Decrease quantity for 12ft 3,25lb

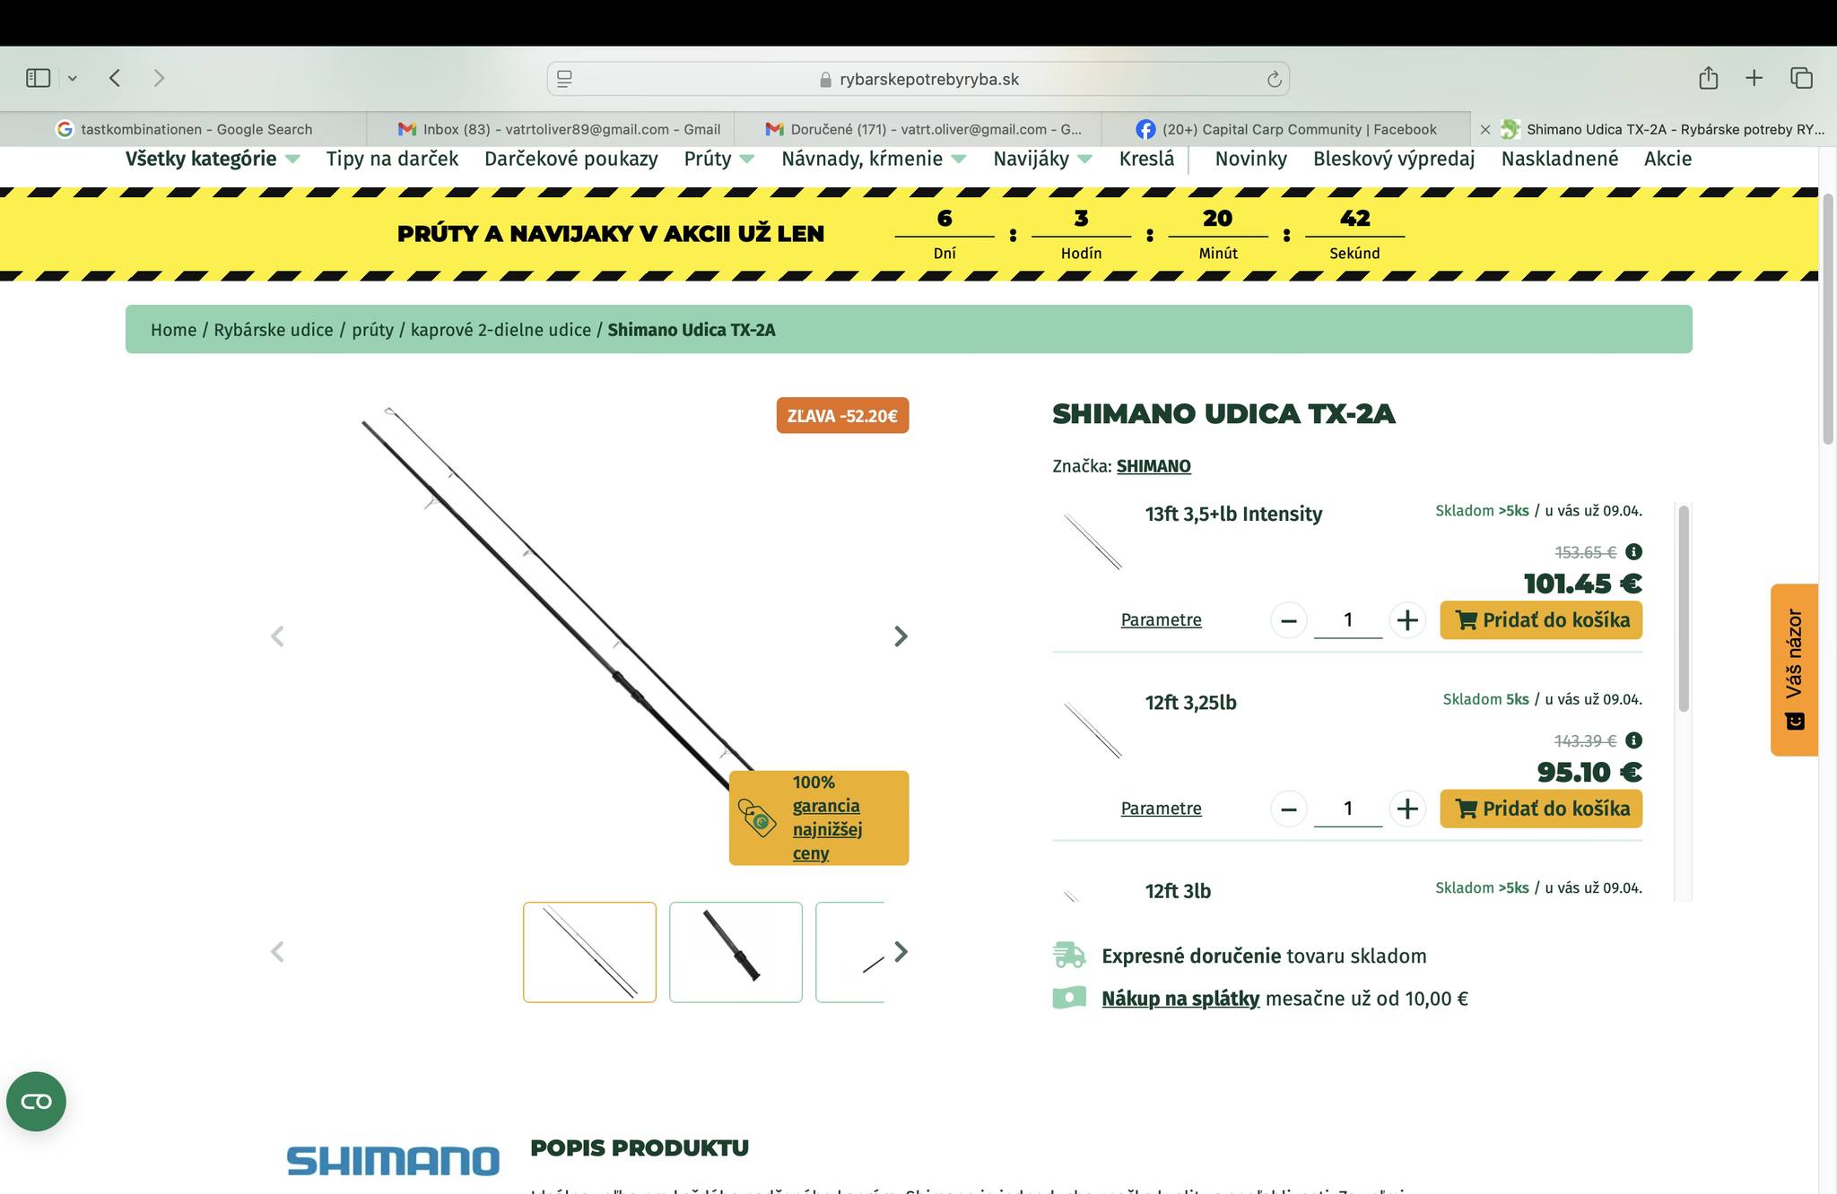point(1289,809)
